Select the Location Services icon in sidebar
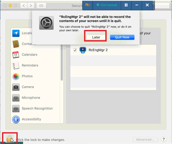Viewport: 172px width, 144px height. point(16,33)
